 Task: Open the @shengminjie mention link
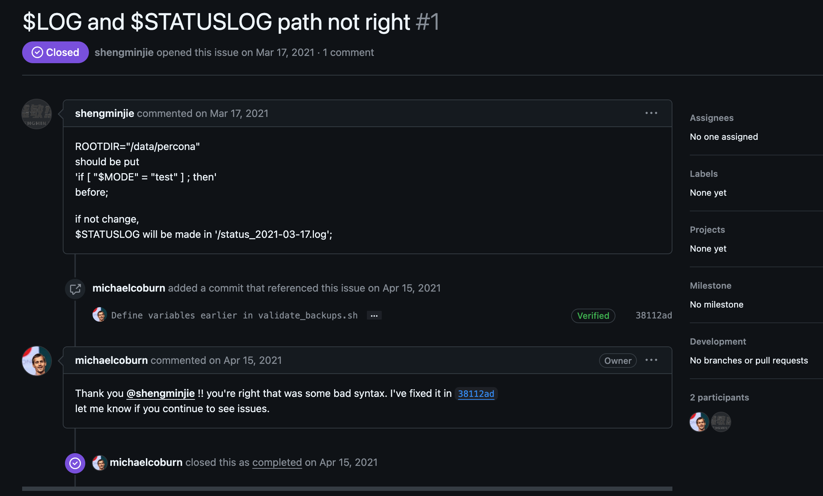point(160,393)
